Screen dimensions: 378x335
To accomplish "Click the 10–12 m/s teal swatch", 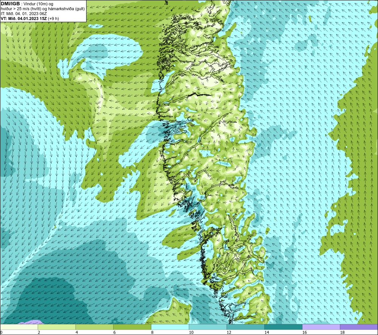I will [208, 327].
